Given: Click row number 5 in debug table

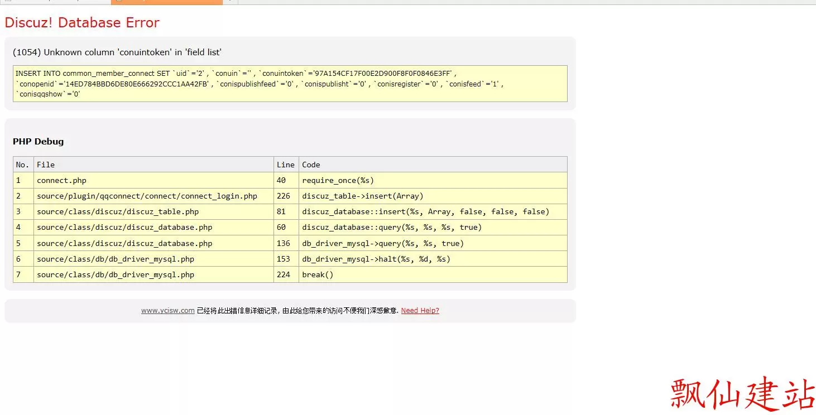Looking at the screenshot, I should 23,243.
